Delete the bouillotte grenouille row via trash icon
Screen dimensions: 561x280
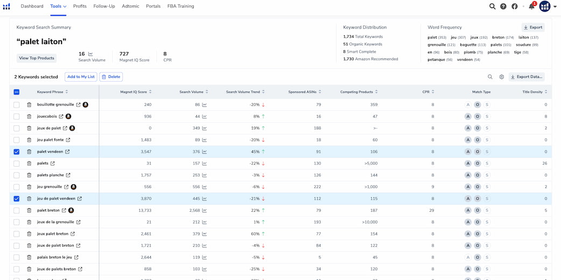click(29, 105)
